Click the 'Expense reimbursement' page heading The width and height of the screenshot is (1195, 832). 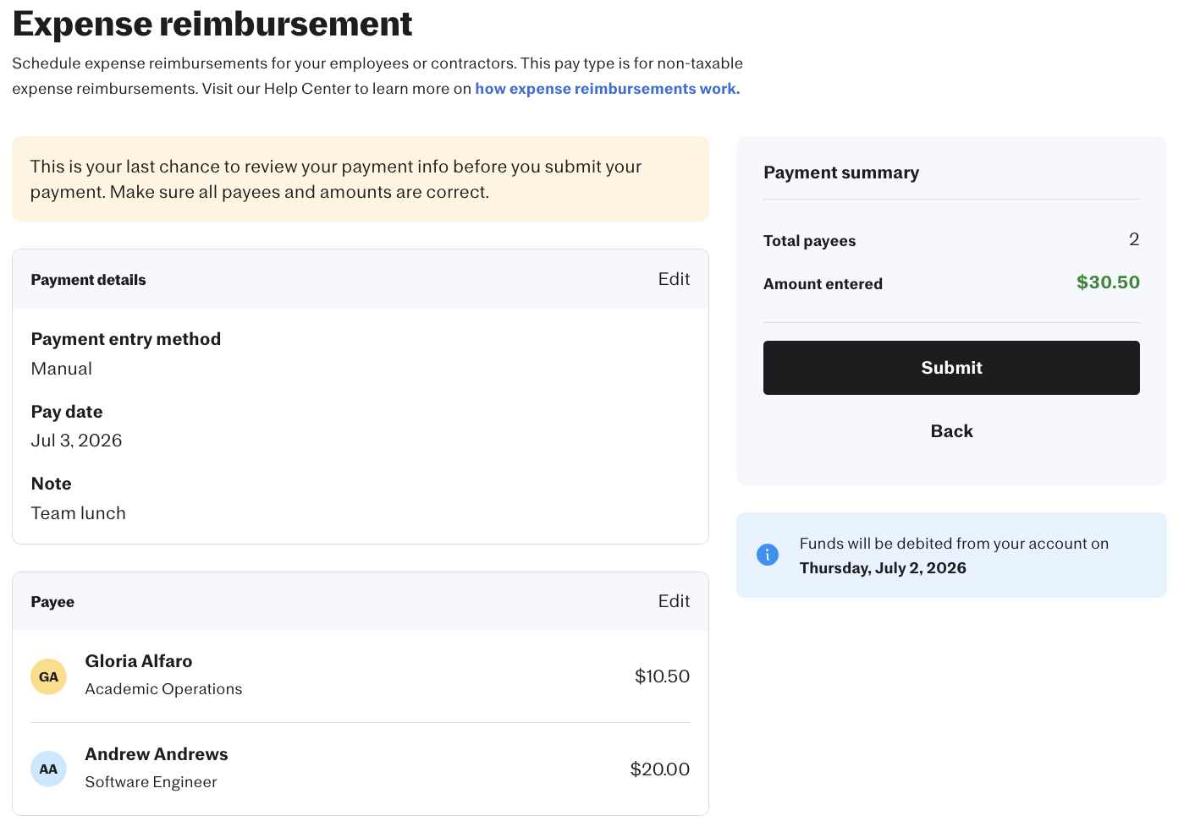click(212, 24)
